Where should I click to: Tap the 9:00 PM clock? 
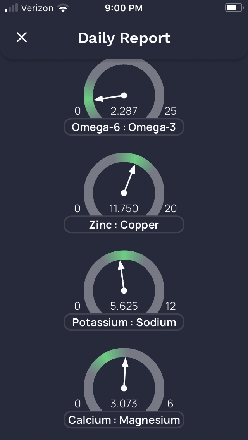[x=124, y=8]
